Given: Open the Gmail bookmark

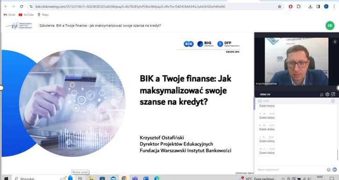Looking at the screenshot, I should point(9,14).
